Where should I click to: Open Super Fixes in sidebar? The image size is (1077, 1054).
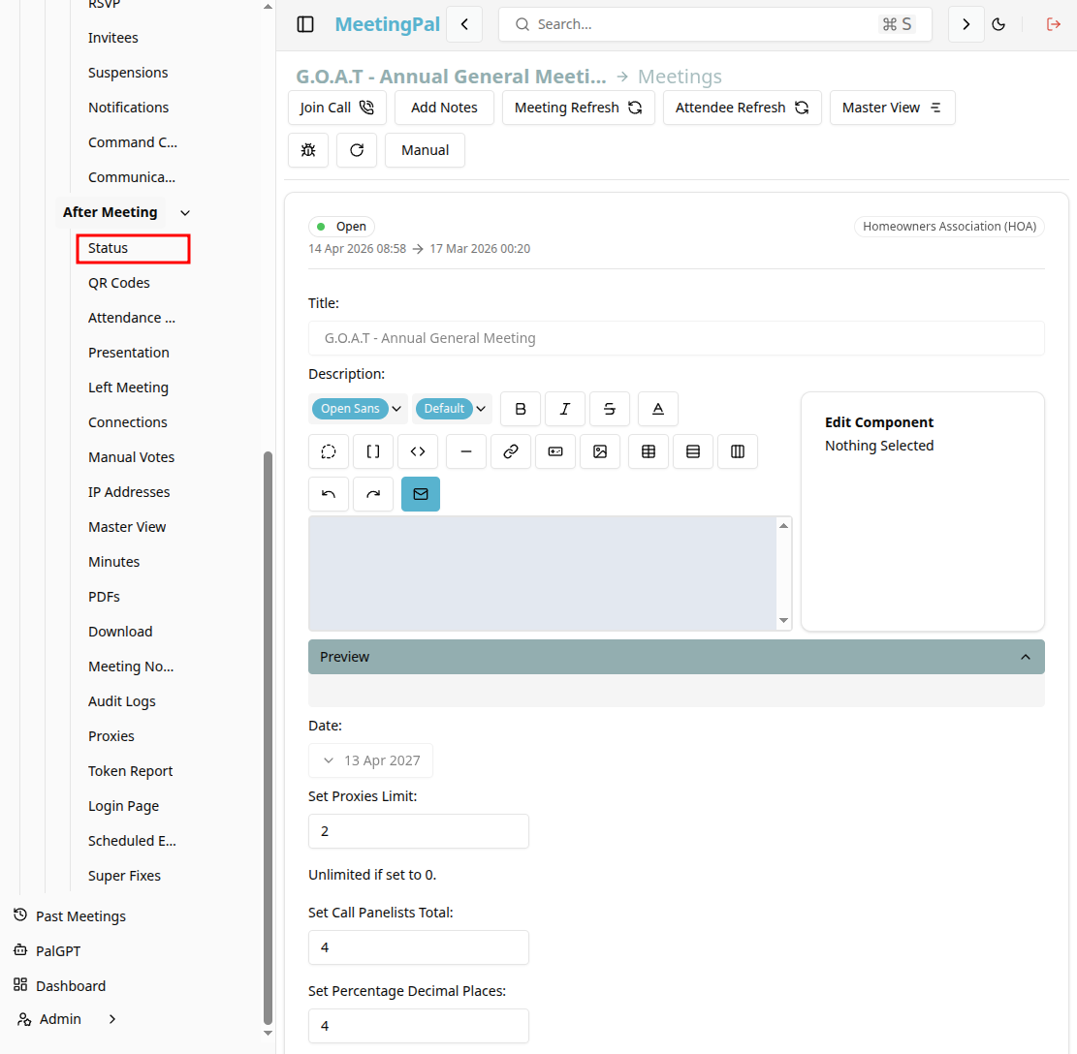point(124,876)
